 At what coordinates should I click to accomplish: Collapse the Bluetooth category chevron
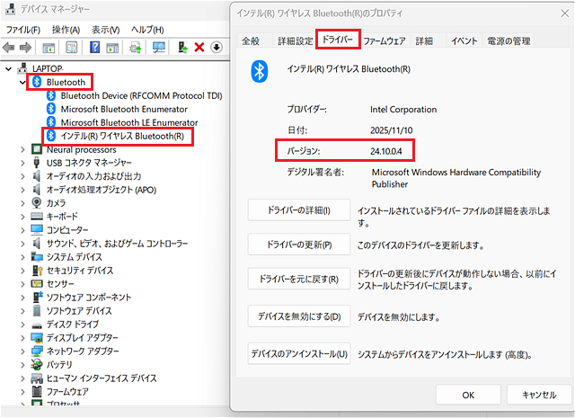(x=22, y=82)
